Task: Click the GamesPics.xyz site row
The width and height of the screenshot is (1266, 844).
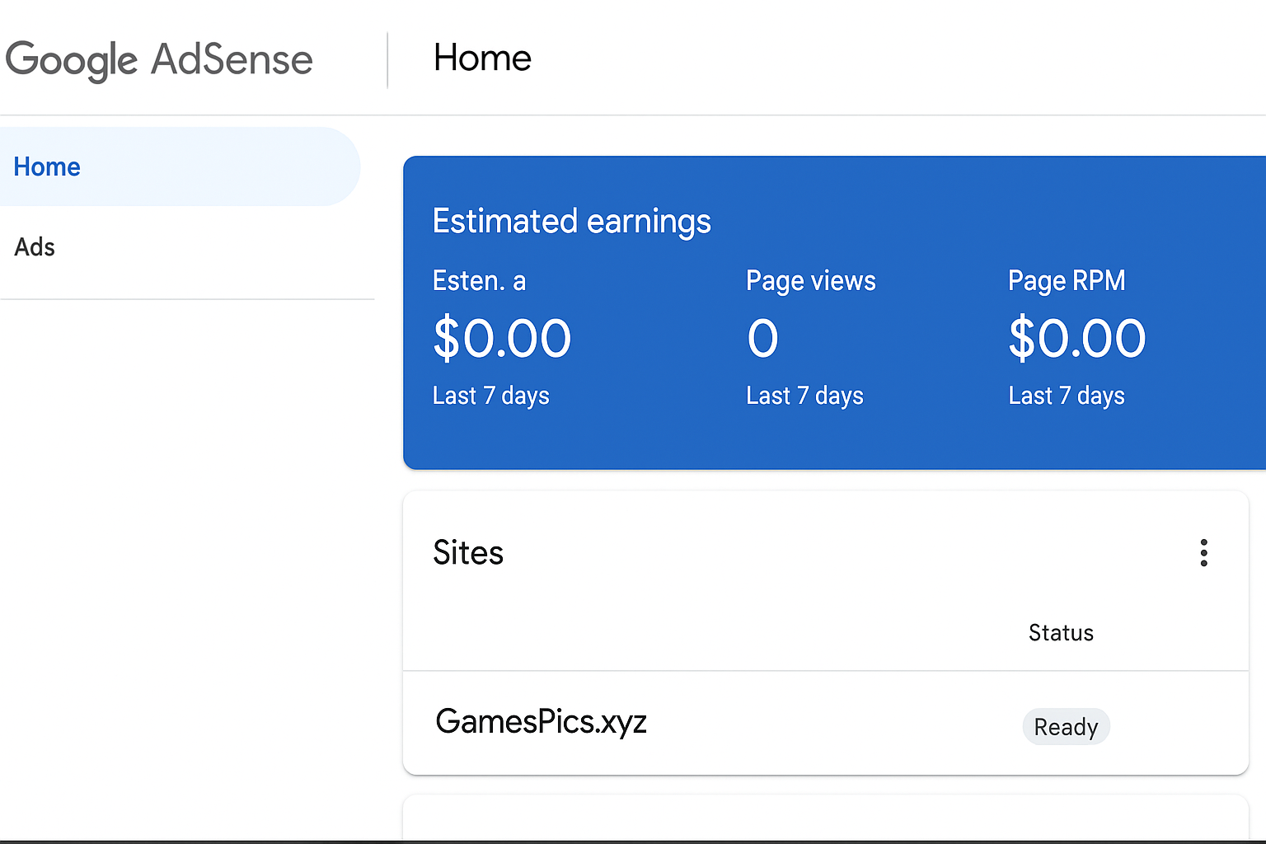Action: [x=826, y=723]
